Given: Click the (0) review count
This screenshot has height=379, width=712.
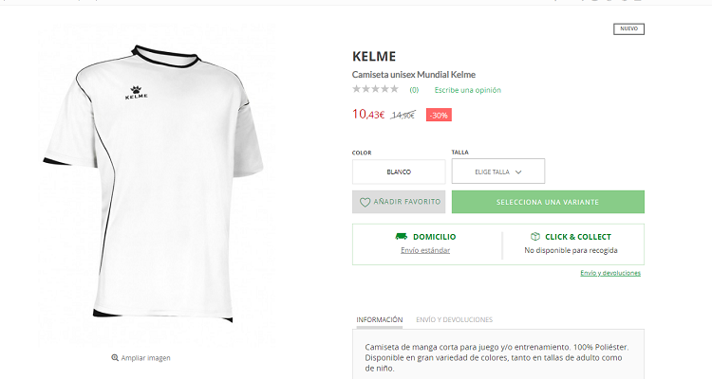Looking at the screenshot, I should [x=414, y=90].
